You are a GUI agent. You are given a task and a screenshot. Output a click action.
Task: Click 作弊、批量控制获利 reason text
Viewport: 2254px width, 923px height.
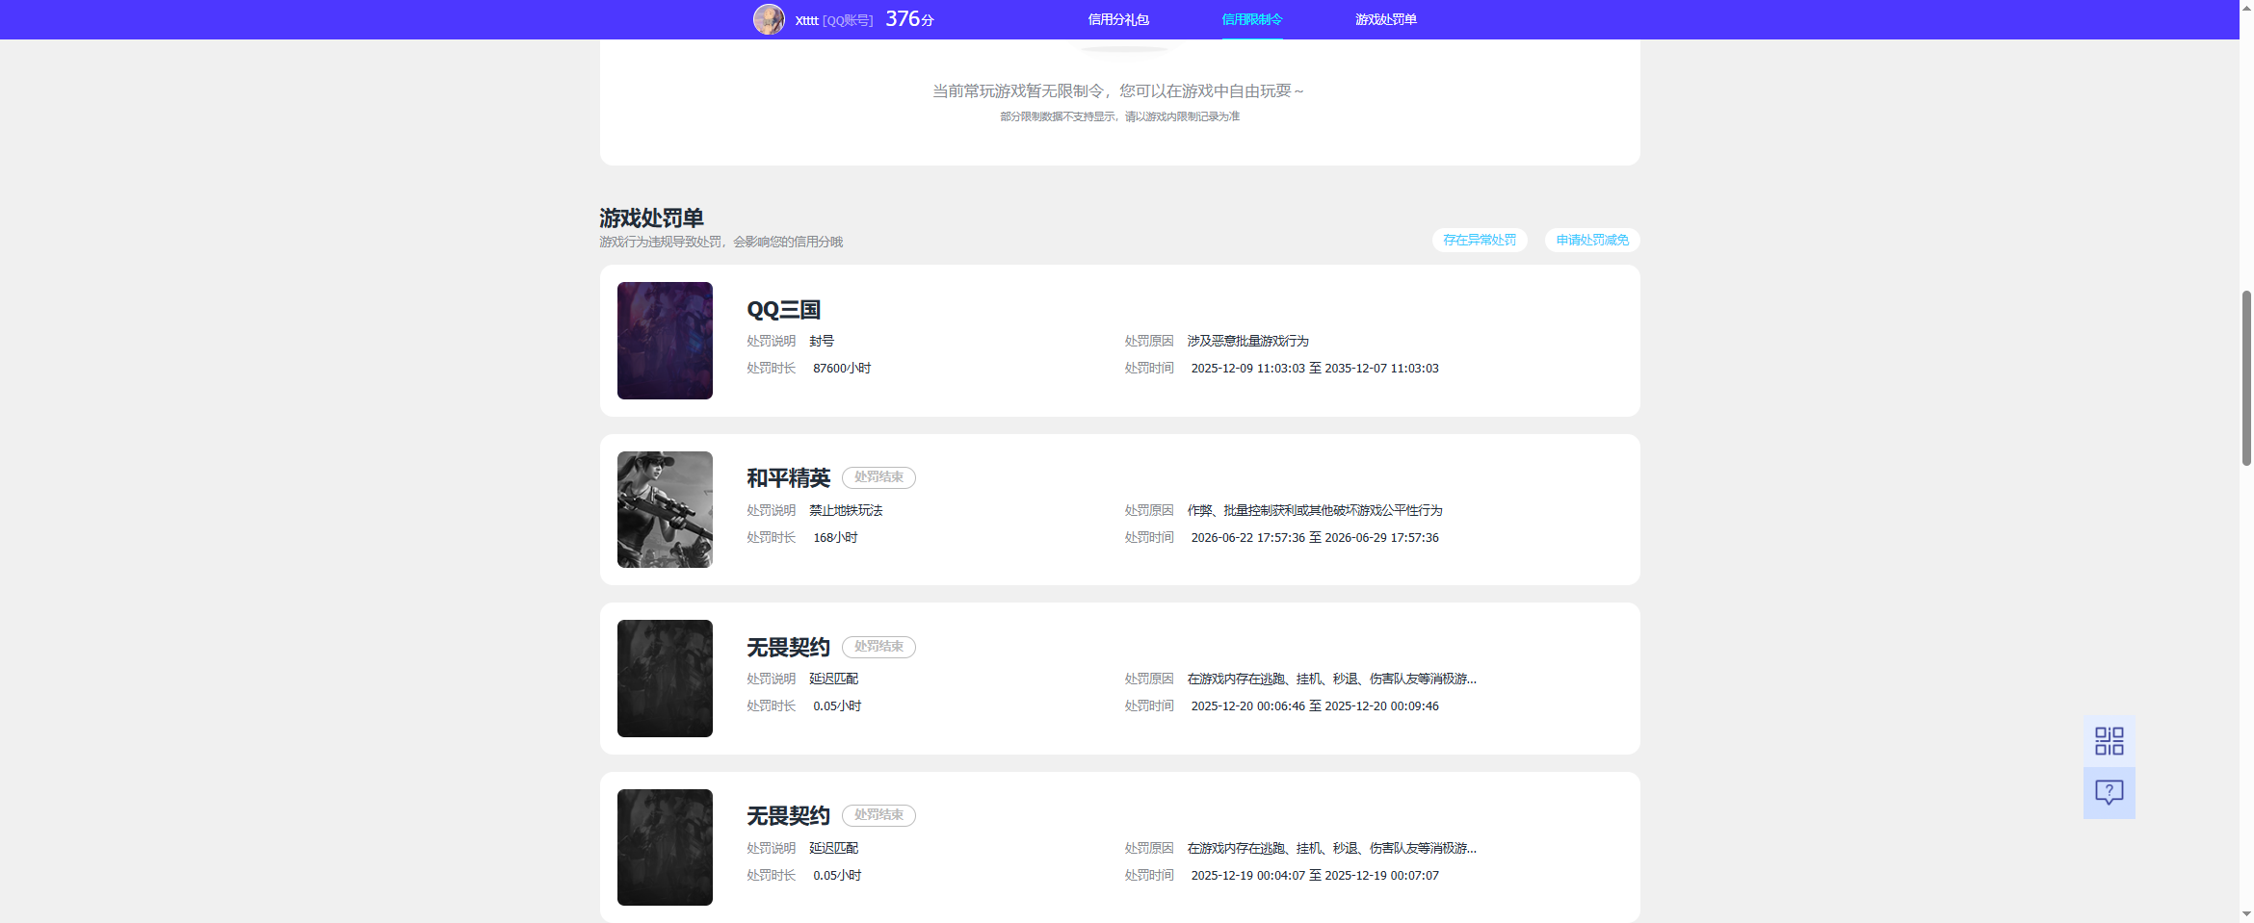tap(1315, 510)
